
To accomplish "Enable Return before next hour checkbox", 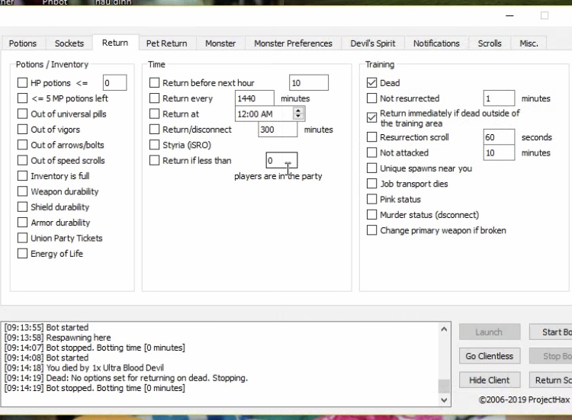I will point(155,83).
